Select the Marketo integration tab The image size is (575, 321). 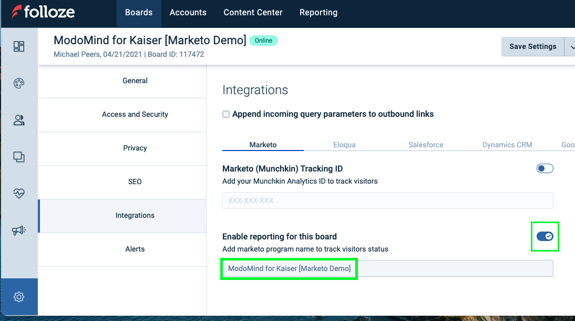(263, 145)
